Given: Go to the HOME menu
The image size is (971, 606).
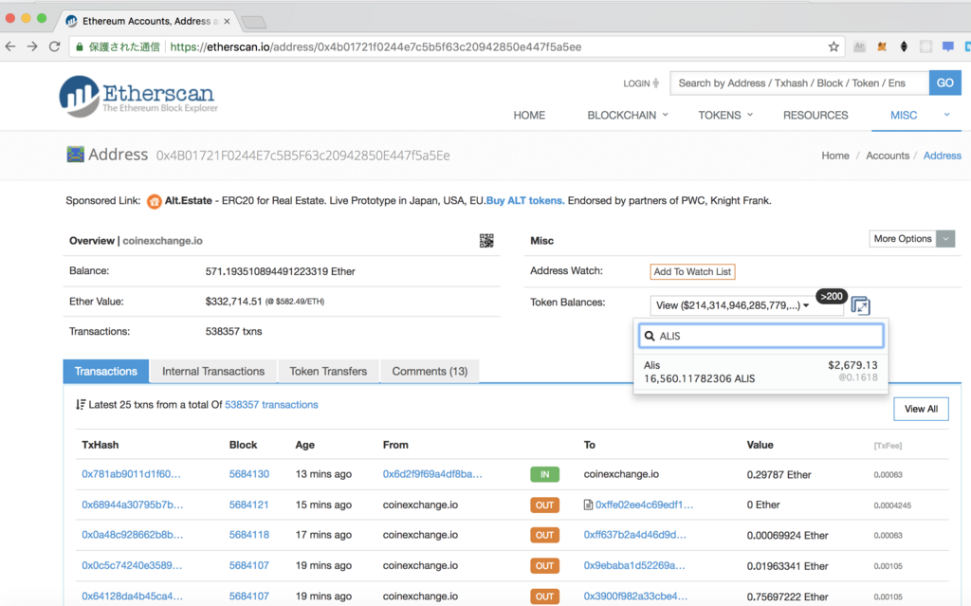Looking at the screenshot, I should click(x=529, y=116).
